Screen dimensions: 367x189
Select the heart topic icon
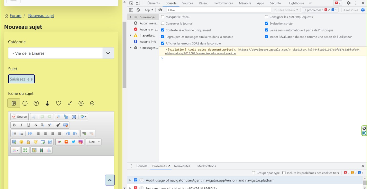59,103
